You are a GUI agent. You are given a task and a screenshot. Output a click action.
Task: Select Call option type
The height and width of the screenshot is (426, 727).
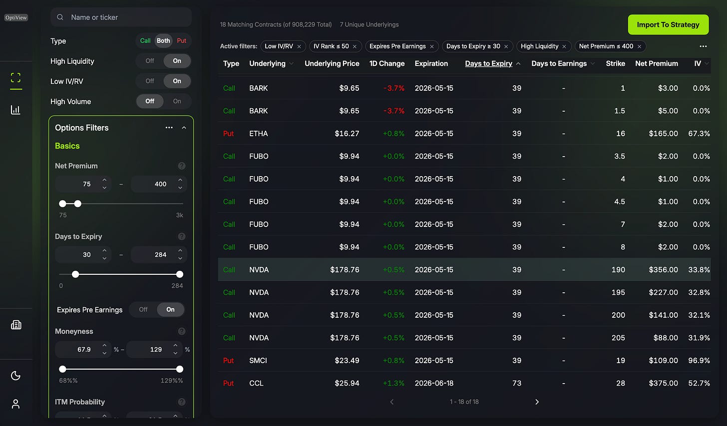coord(145,41)
